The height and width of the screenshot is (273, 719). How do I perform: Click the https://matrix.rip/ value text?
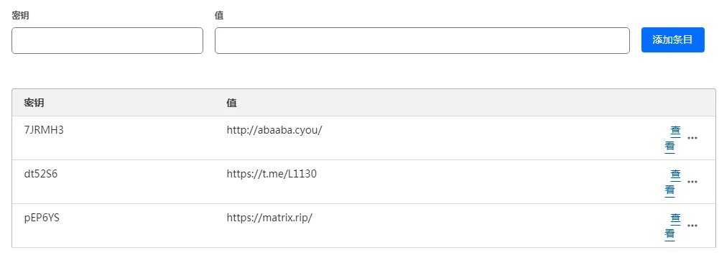point(269,218)
